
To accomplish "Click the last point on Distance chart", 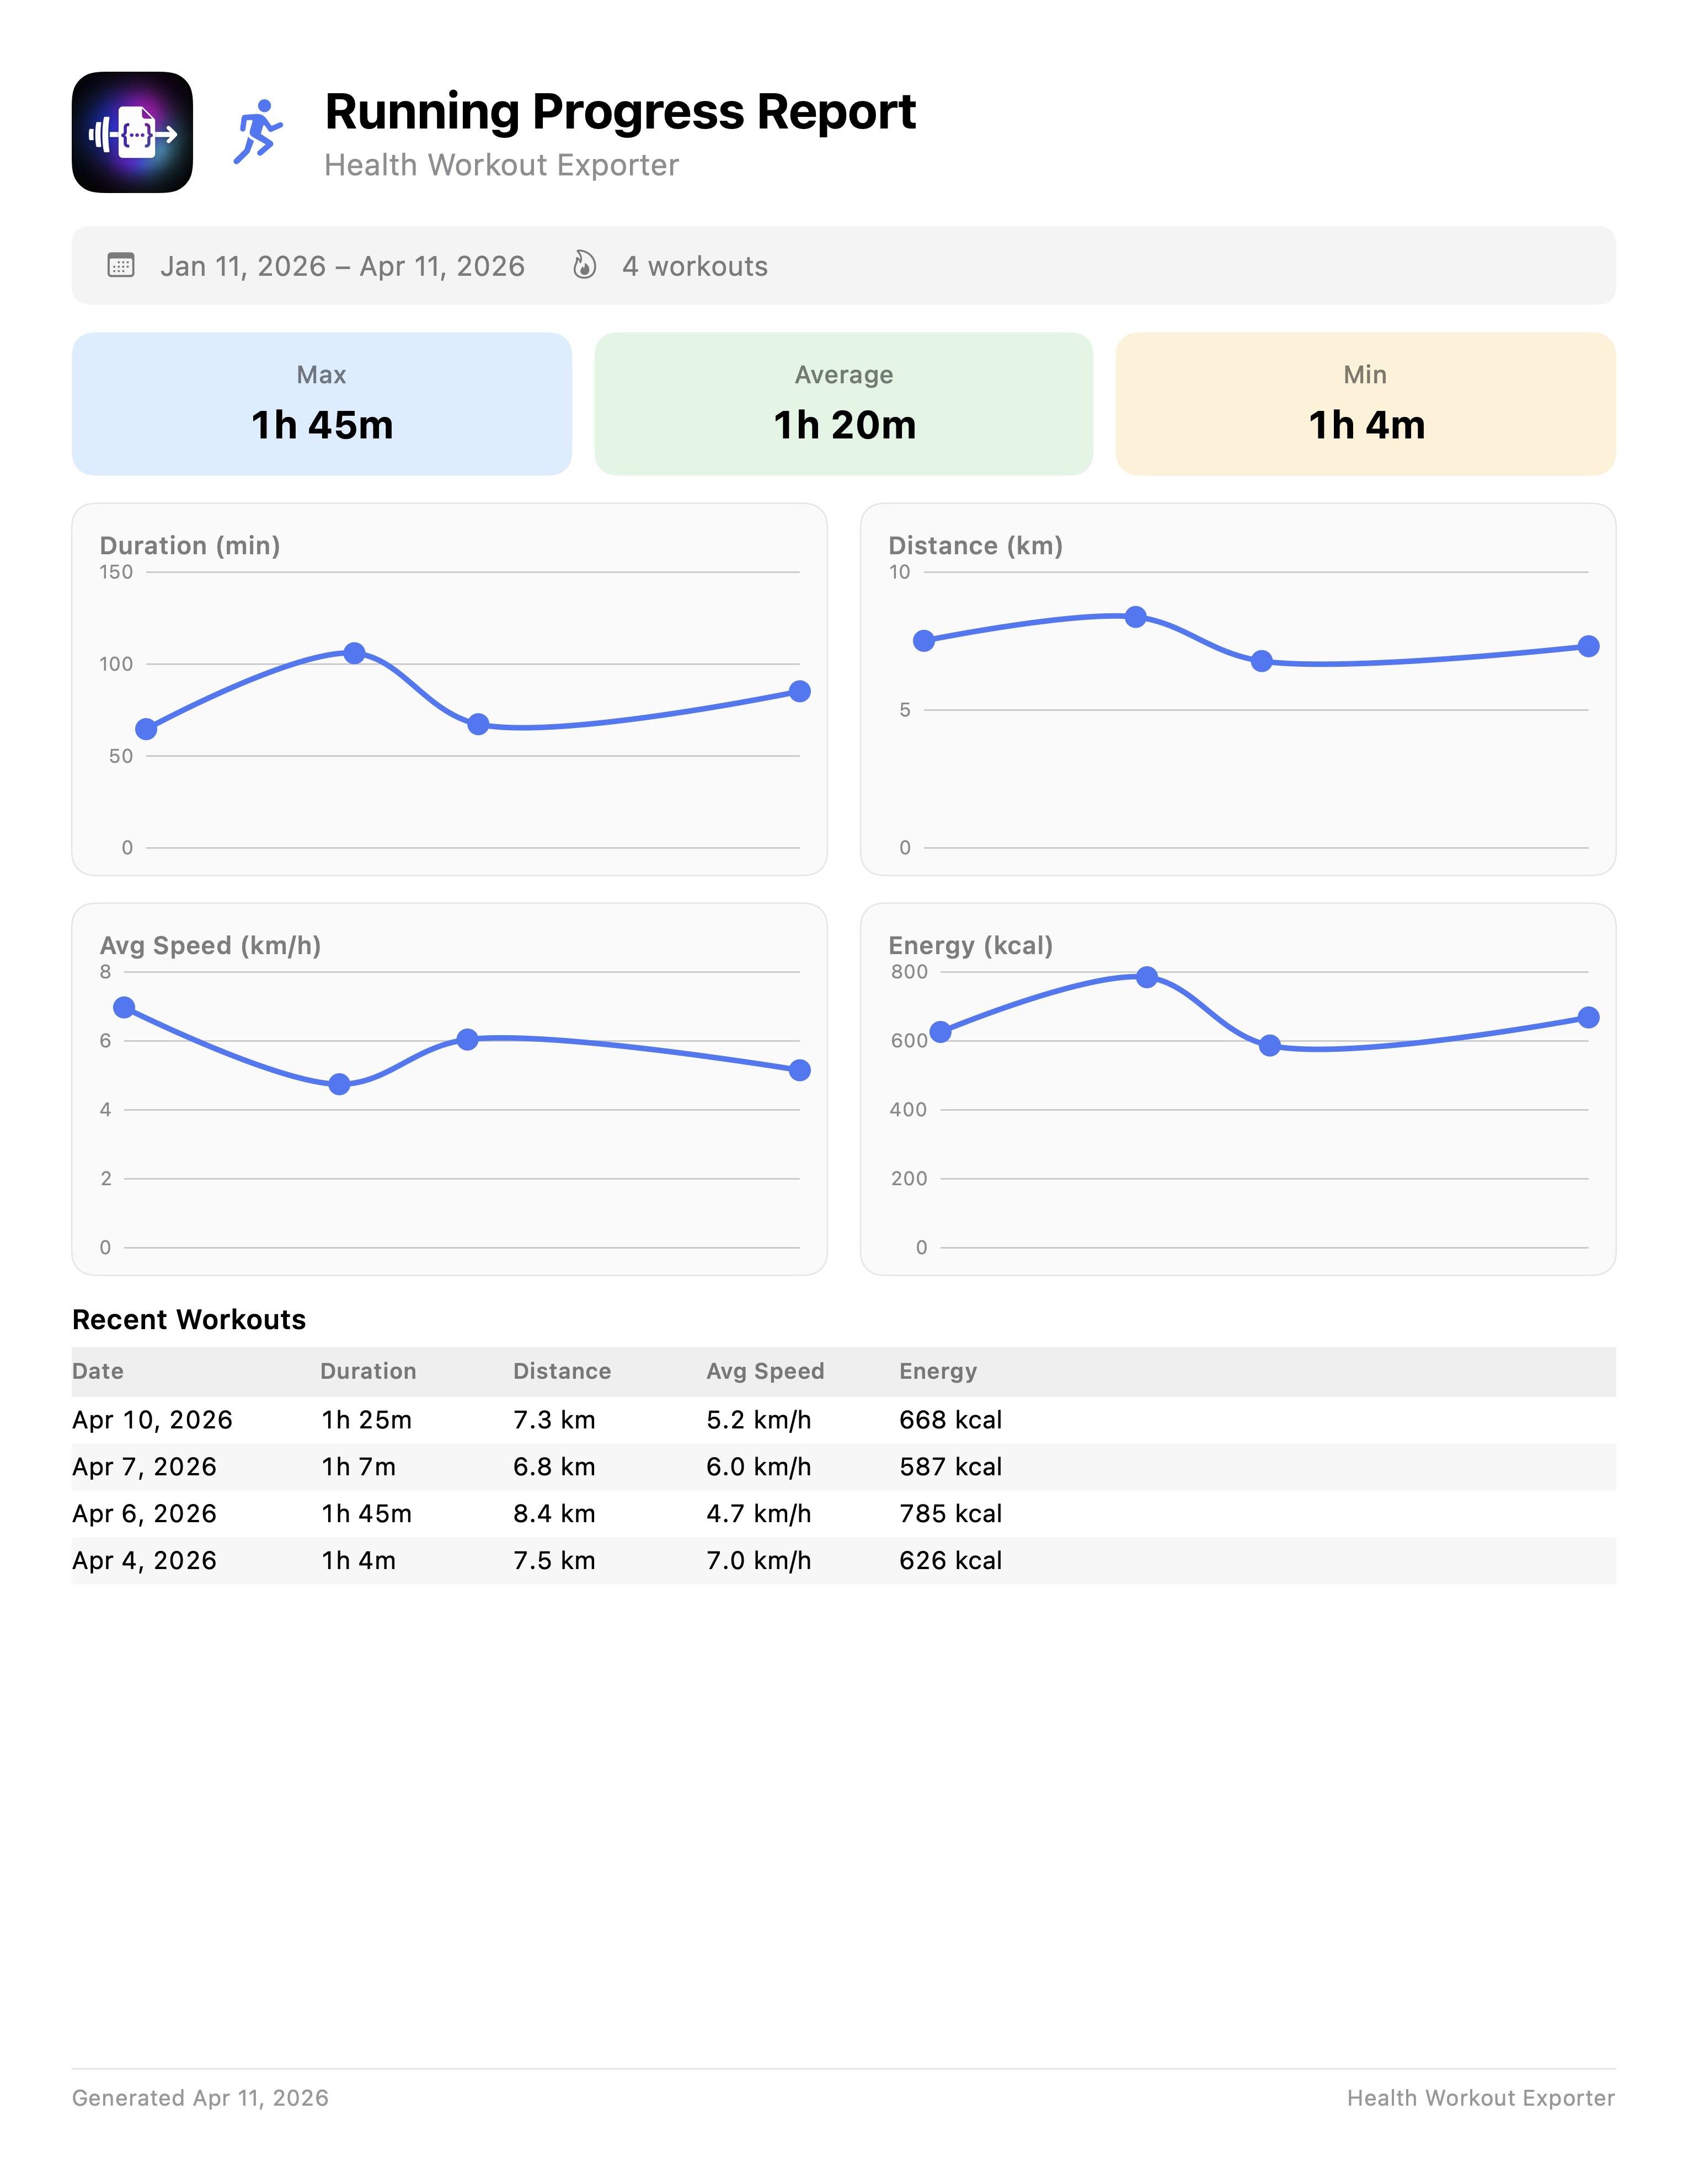I will [1590, 645].
